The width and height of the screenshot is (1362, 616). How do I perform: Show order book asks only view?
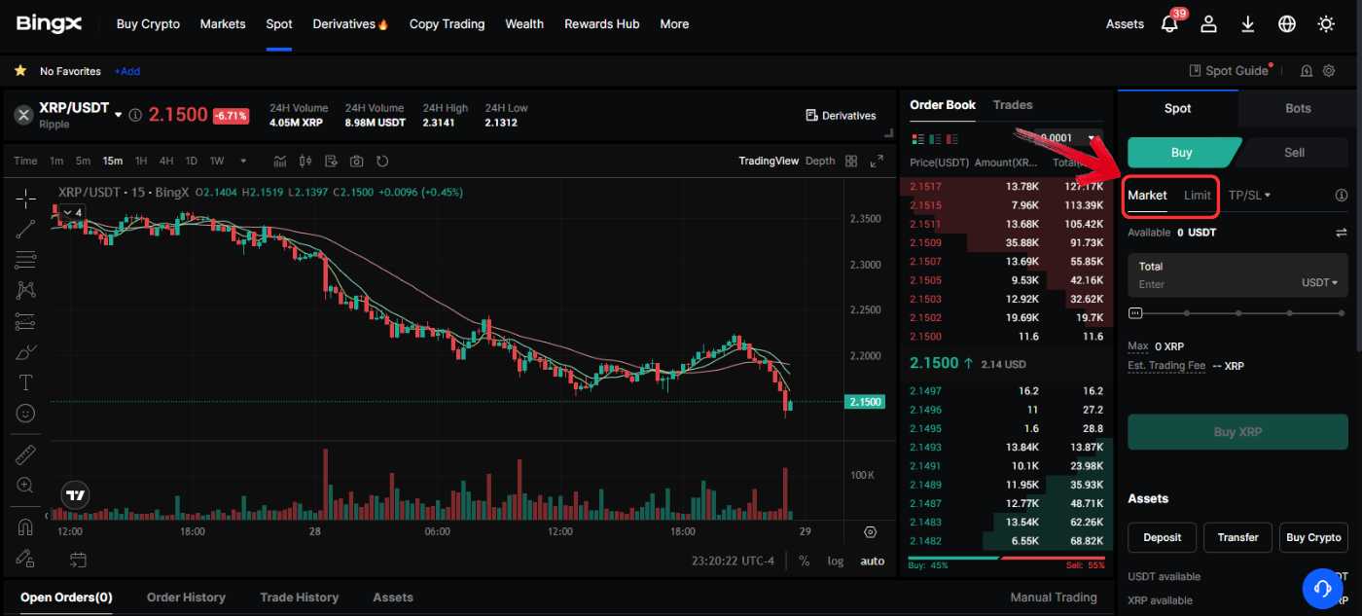click(951, 139)
